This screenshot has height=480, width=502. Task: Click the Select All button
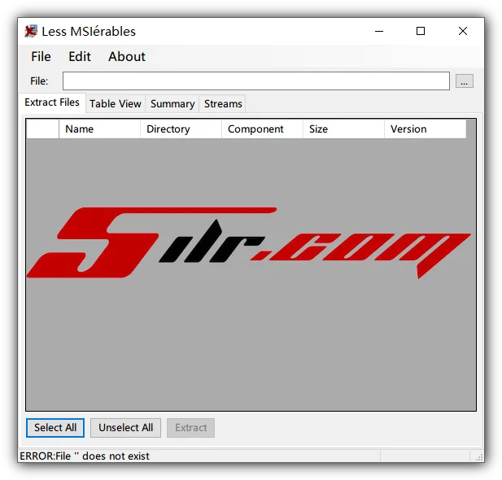(55, 428)
